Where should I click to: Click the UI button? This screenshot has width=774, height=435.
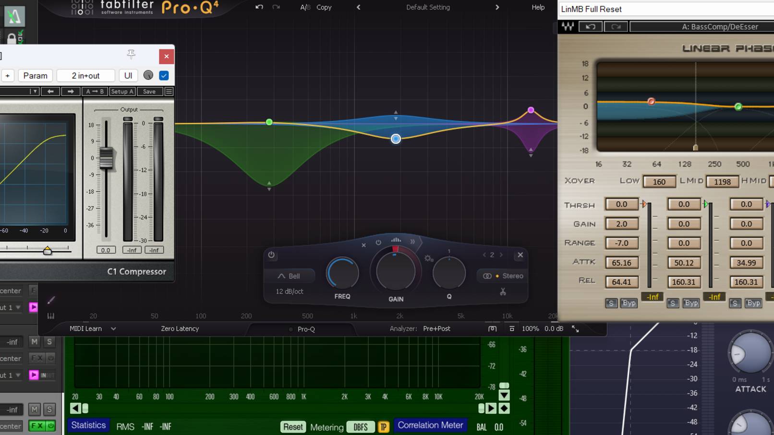[128, 75]
